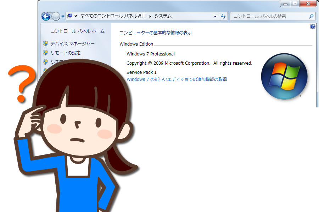Click the Service Pack 1 text

141,72
